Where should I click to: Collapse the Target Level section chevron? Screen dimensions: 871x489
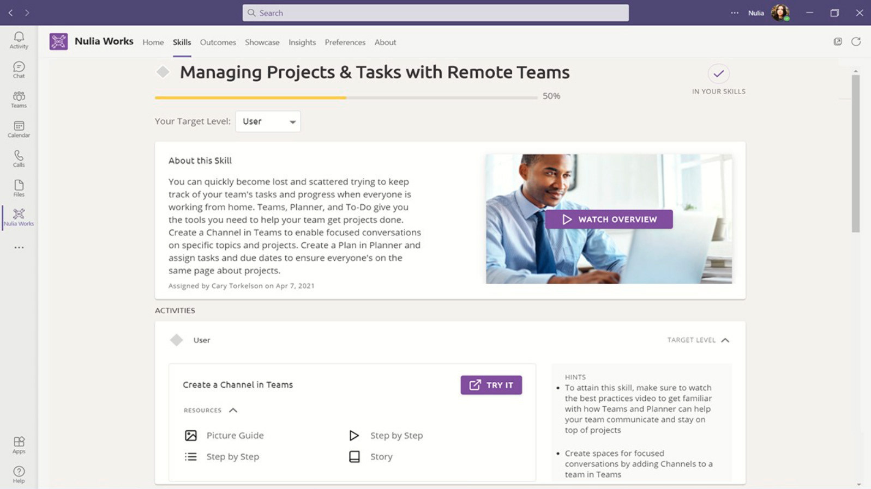point(725,340)
